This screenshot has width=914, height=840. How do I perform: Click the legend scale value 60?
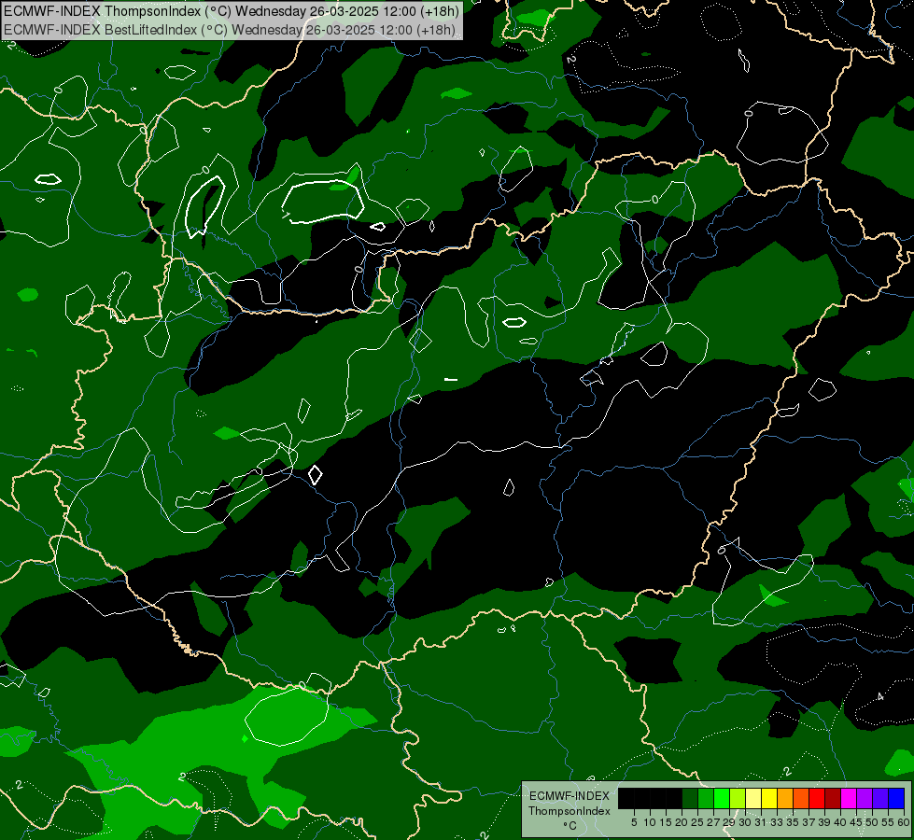[904, 822]
